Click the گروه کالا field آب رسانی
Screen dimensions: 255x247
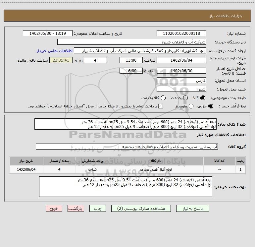[x=127, y=147]
